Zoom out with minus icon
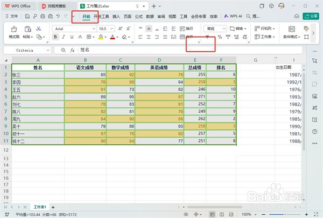 (263, 214)
